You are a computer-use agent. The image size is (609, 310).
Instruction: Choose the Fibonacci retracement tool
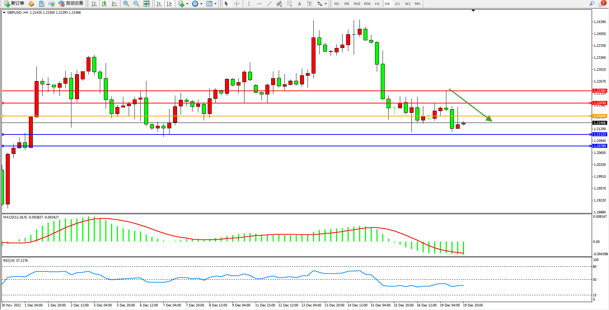click(x=289, y=4)
